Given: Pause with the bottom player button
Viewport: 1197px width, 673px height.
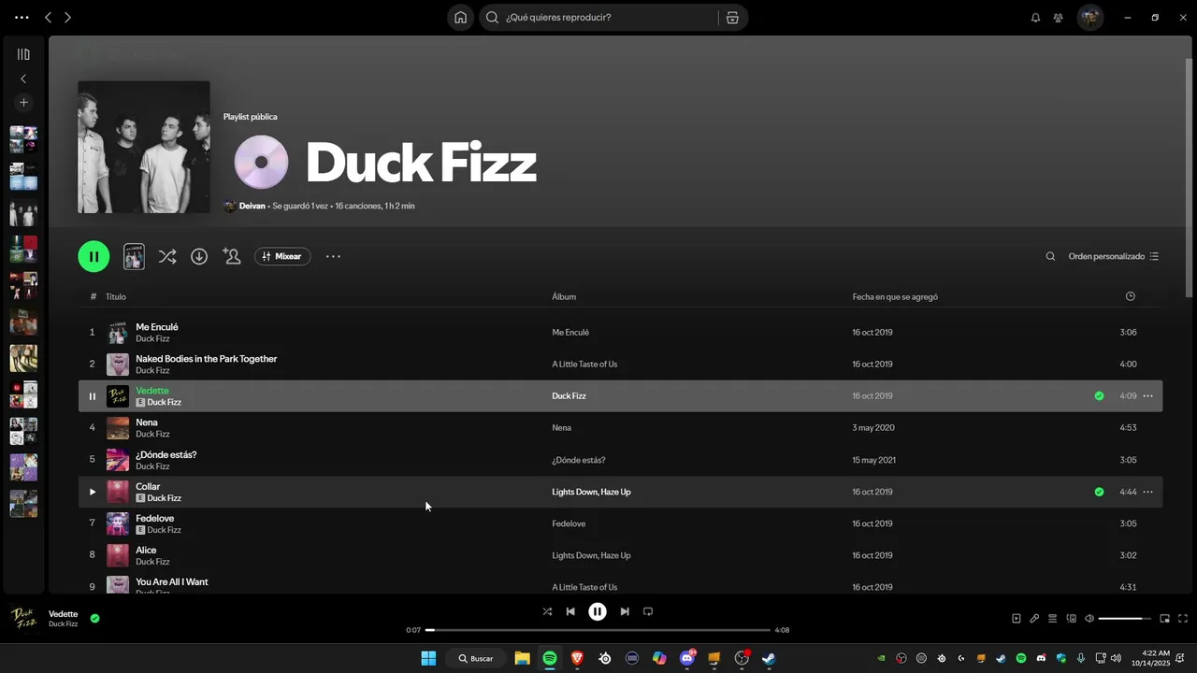Looking at the screenshot, I should pyautogui.click(x=598, y=611).
